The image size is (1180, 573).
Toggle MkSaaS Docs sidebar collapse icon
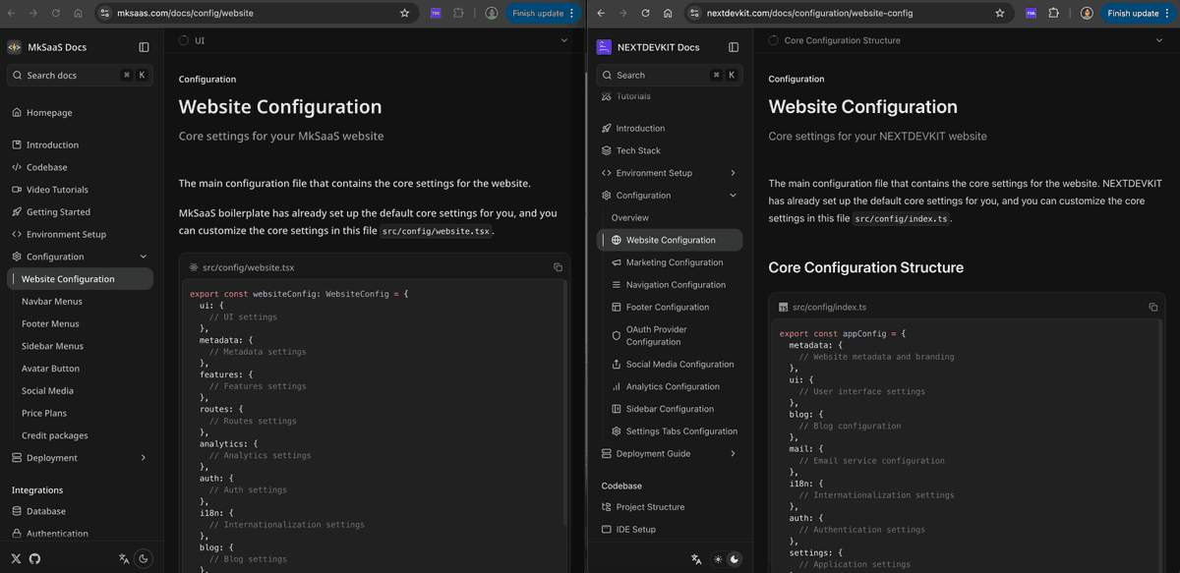pyautogui.click(x=144, y=47)
